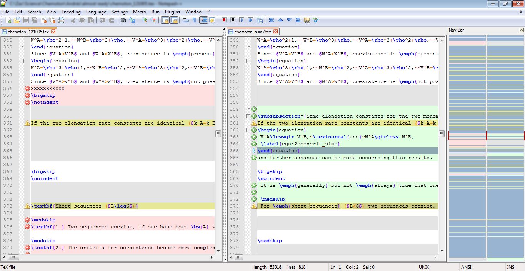Screen dimensions: 525x271
Task: Collapse fold at line 352 in left pane
Action: (22, 61)
